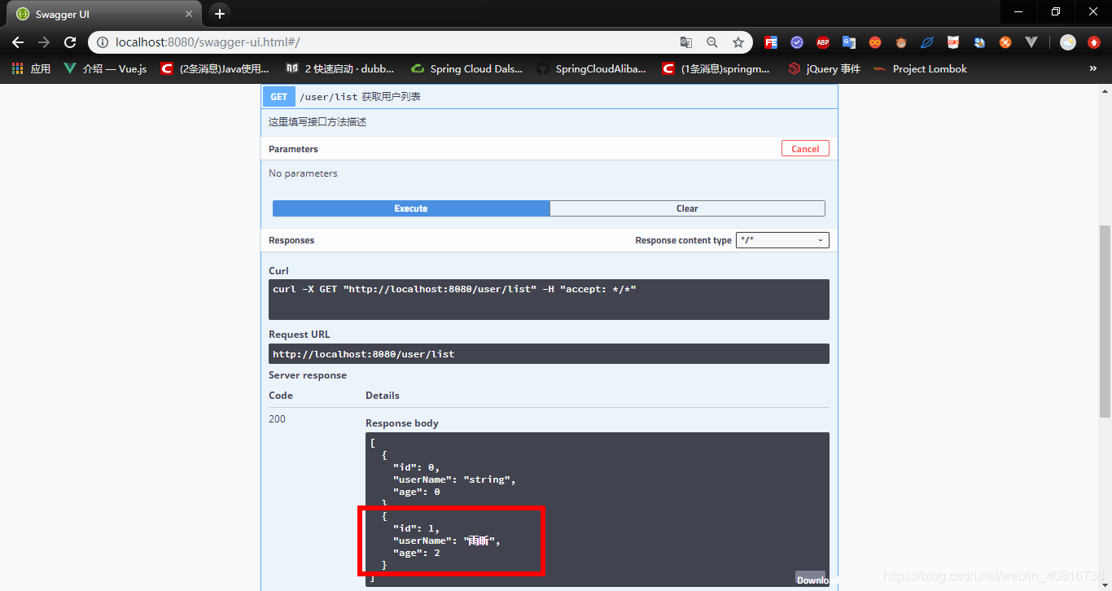Reload the Swagger UI page
Screen dimensions: 1112x591
pyautogui.click(x=70, y=42)
